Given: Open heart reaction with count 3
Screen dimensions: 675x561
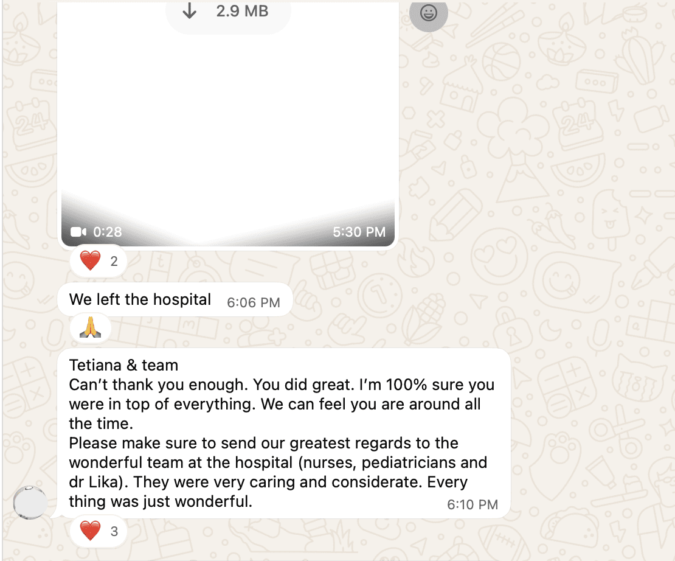Looking at the screenshot, I should point(99,531).
